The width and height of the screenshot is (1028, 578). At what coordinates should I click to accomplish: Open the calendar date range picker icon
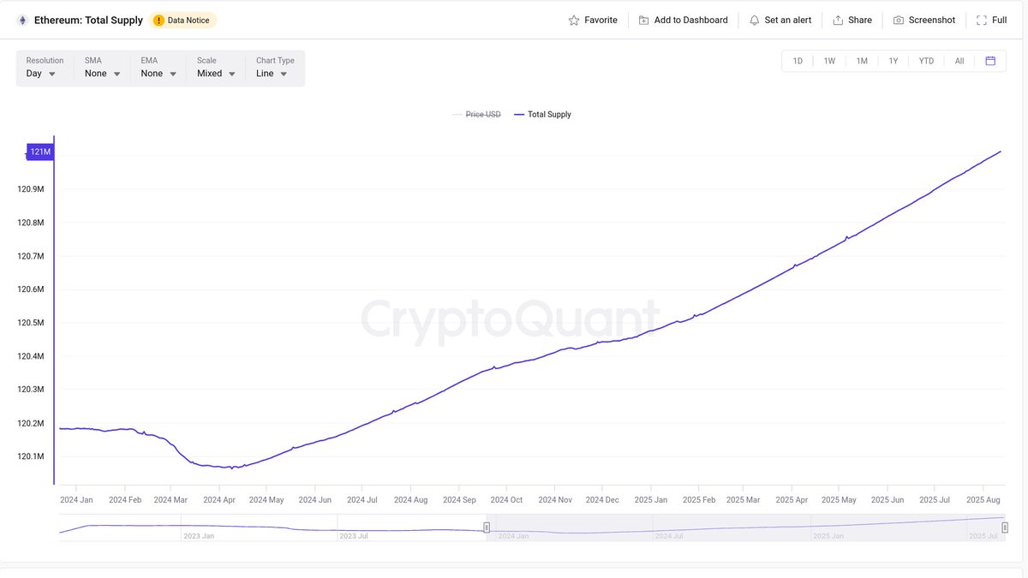coord(990,61)
